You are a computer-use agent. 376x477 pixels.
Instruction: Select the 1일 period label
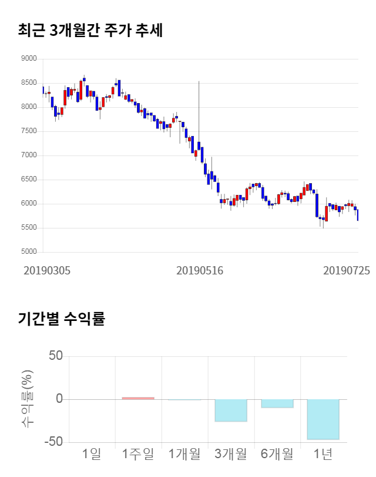coord(92,454)
